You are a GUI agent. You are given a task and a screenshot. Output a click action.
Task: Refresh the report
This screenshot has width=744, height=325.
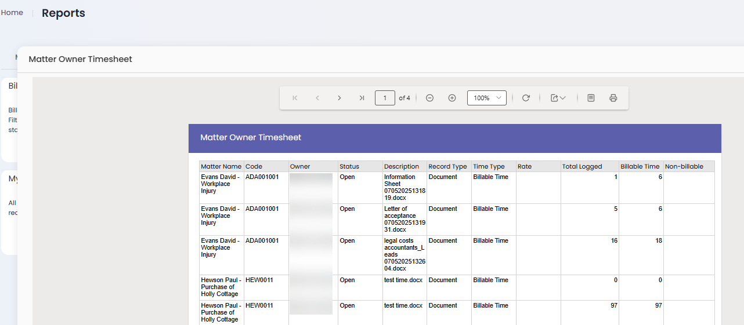pos(526,98)
